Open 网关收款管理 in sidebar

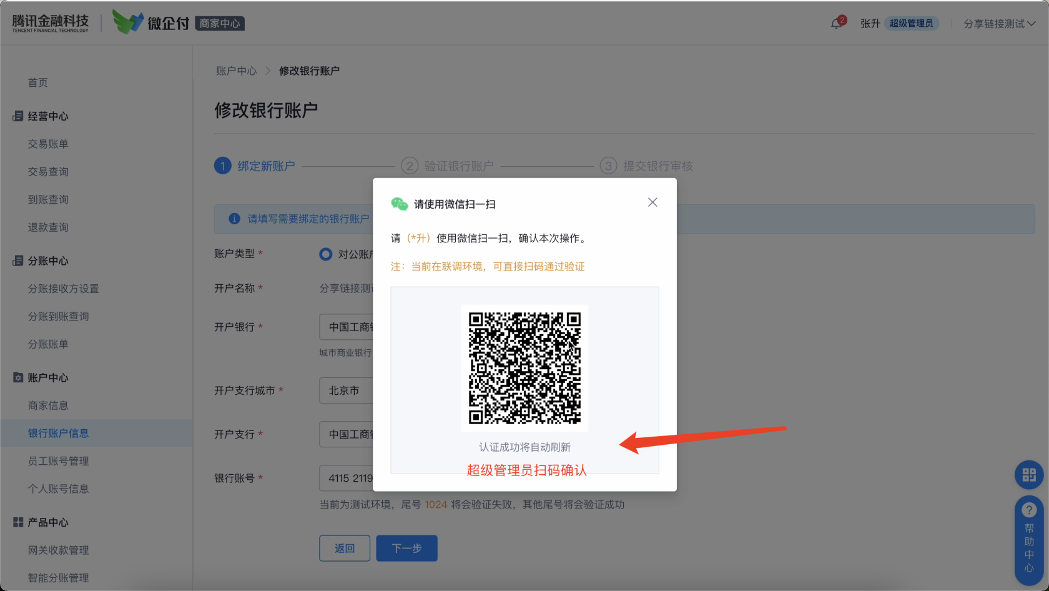click(x=58, y=550)
